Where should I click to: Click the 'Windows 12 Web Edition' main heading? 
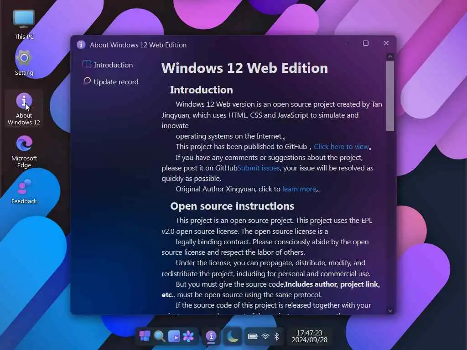[244, 68]
